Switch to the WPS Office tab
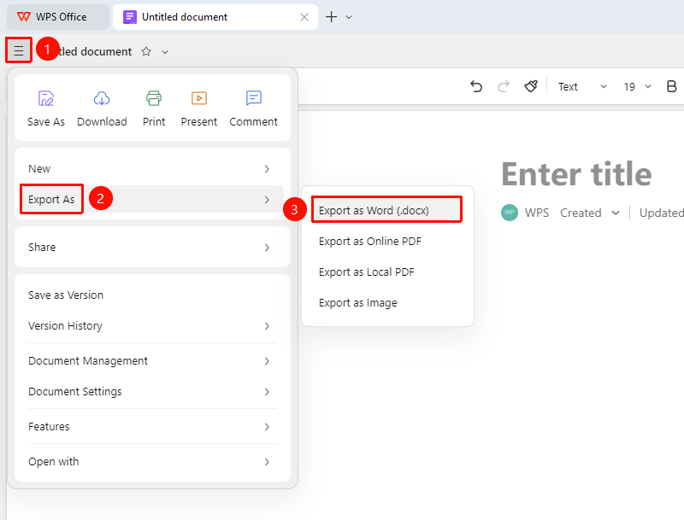 (x=58, y=17)
